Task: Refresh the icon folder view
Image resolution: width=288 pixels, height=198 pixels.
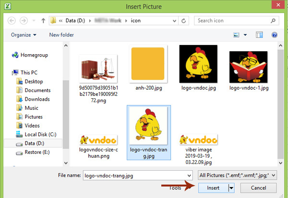Action: [183, 21]
